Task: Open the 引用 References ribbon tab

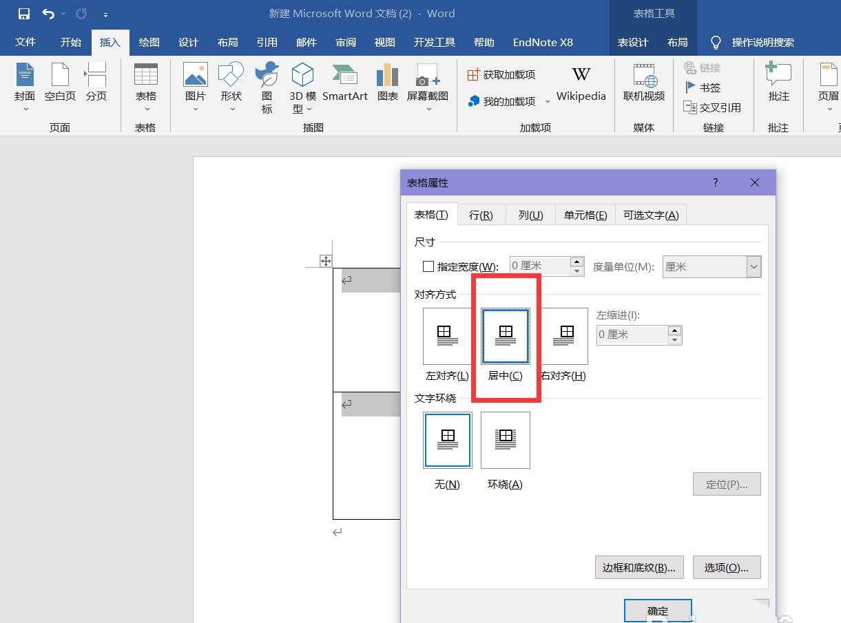Action: click(267, 42)
